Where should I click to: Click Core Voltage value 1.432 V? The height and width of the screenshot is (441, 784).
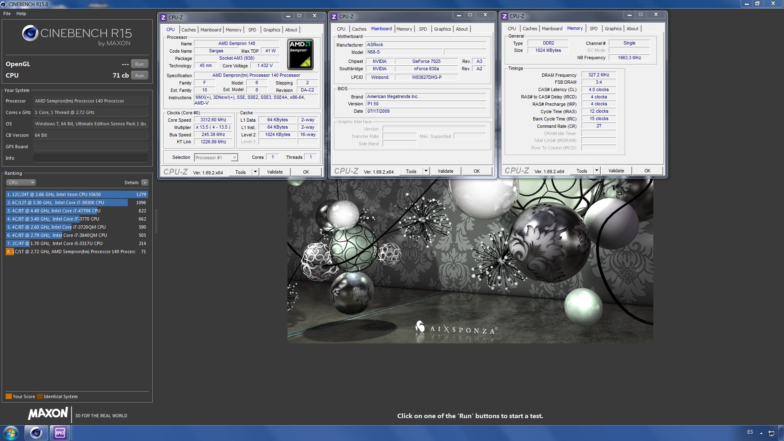click(265, 66)
